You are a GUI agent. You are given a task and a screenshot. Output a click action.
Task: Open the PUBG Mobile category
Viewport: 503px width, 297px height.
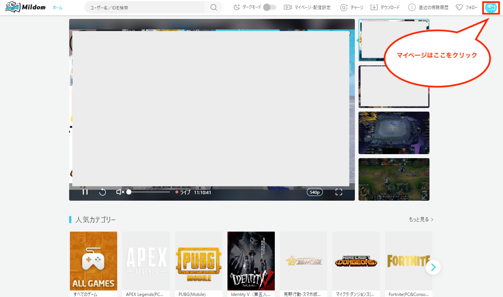199,261
